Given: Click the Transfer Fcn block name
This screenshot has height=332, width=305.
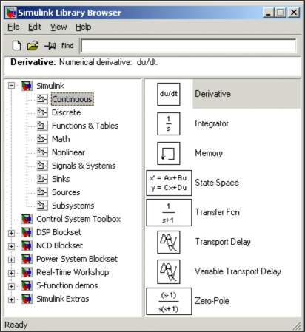Looking at the screenshot, I should 218,212.
